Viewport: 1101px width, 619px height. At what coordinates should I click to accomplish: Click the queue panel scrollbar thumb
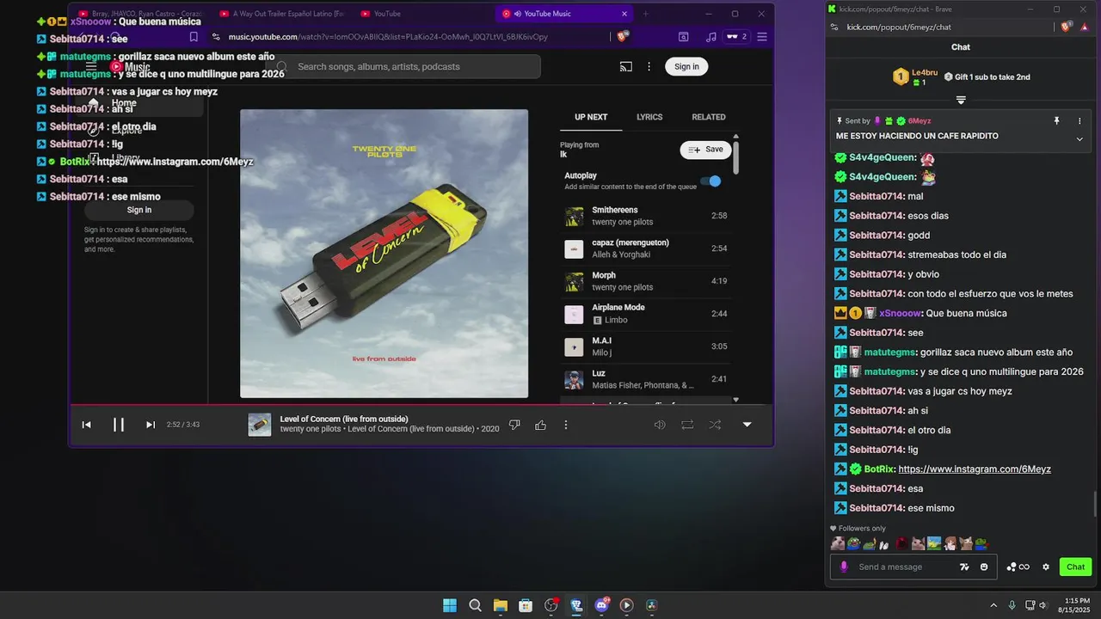point(735,159)
